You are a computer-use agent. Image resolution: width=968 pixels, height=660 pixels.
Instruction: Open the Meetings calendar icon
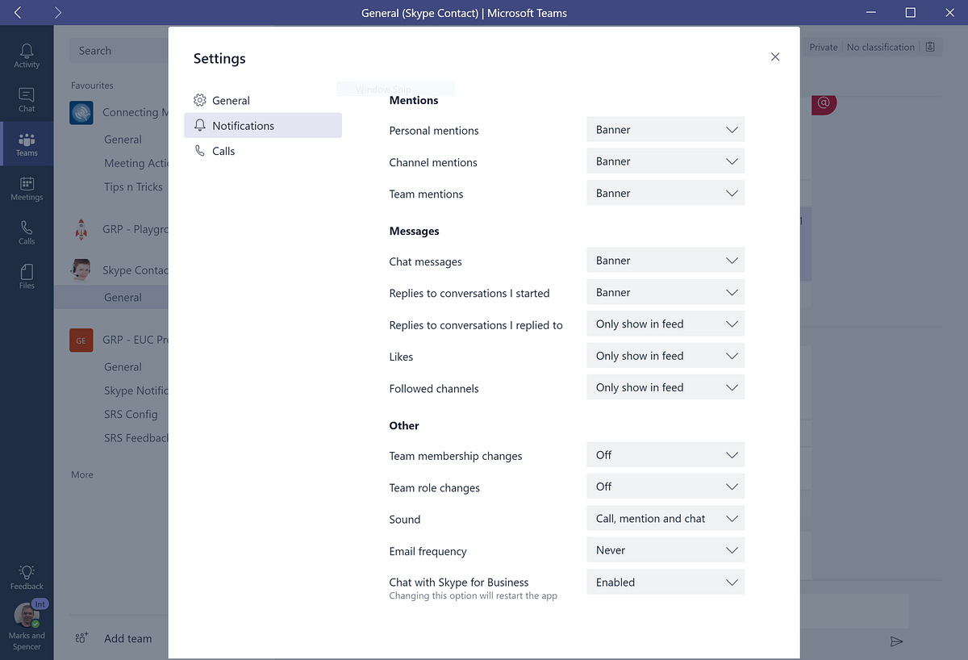(x=27, y=184)
